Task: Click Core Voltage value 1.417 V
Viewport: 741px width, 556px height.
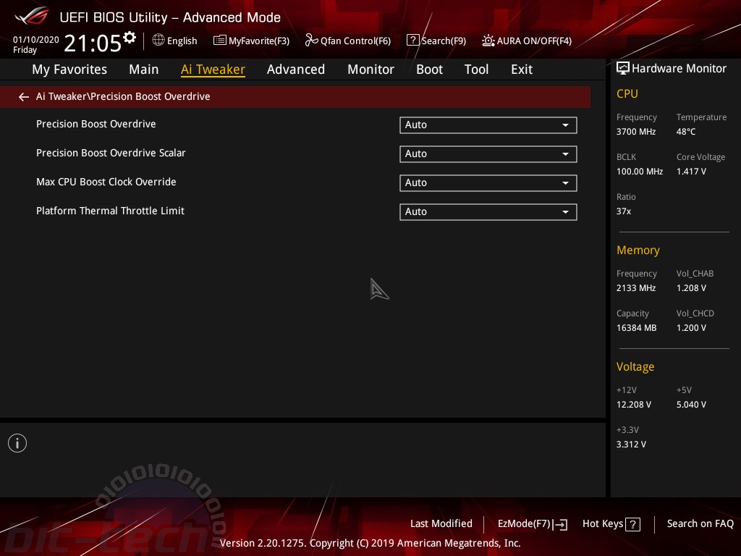Action: (691, 171)
